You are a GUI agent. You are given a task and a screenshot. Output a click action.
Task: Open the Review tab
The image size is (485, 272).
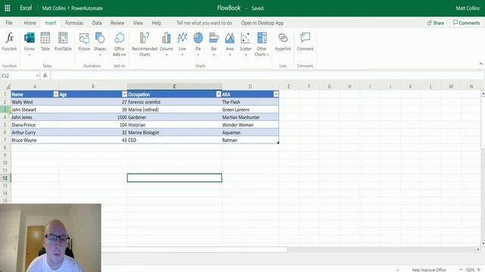117,23
